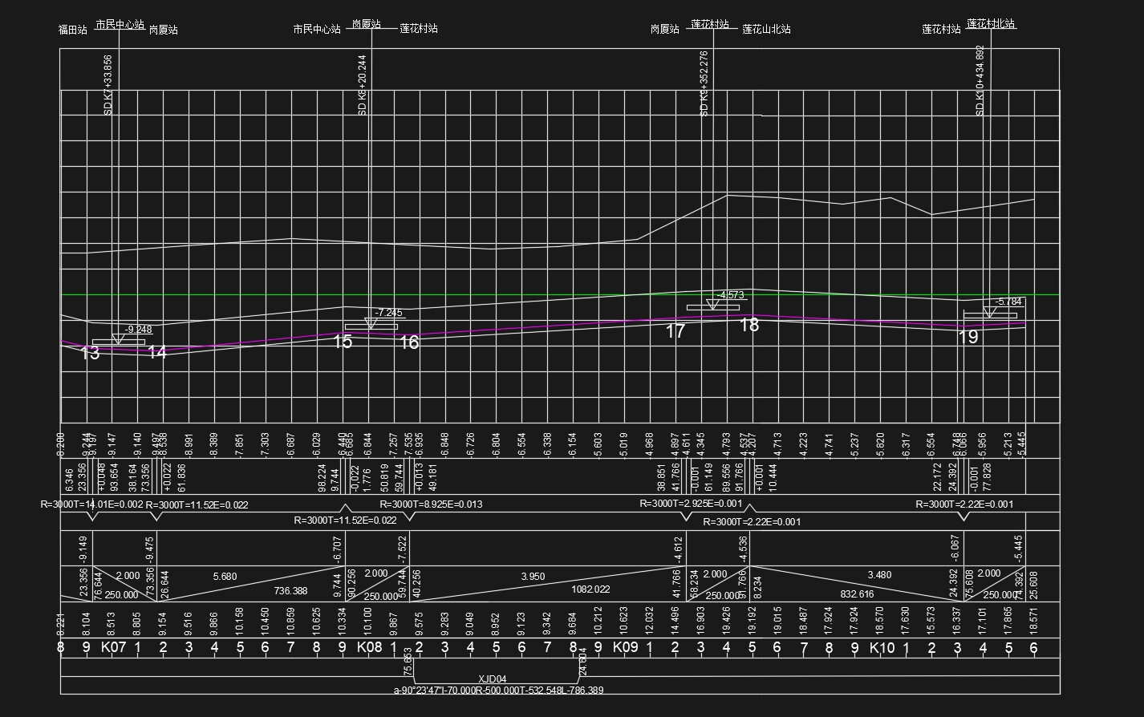This screenshot has height=717, width=1144.
Task: Select curve text 'R=3000T=14.01E=0.002'
Action: pos(91,504)
